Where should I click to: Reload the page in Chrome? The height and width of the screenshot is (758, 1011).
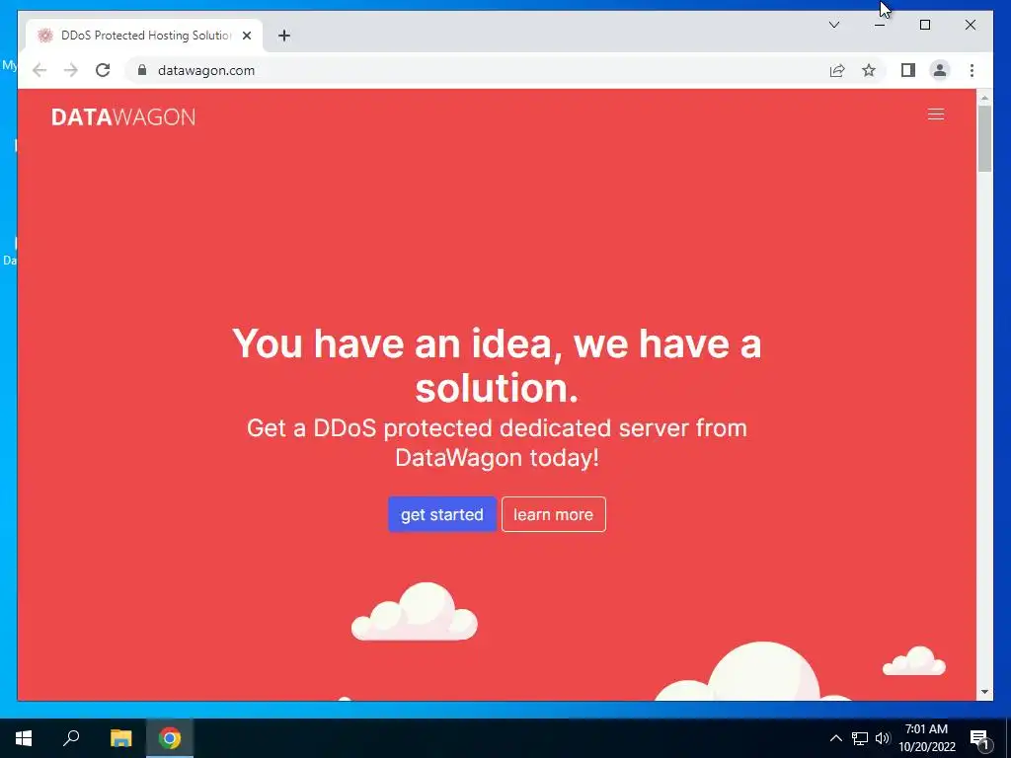(103, 70)
